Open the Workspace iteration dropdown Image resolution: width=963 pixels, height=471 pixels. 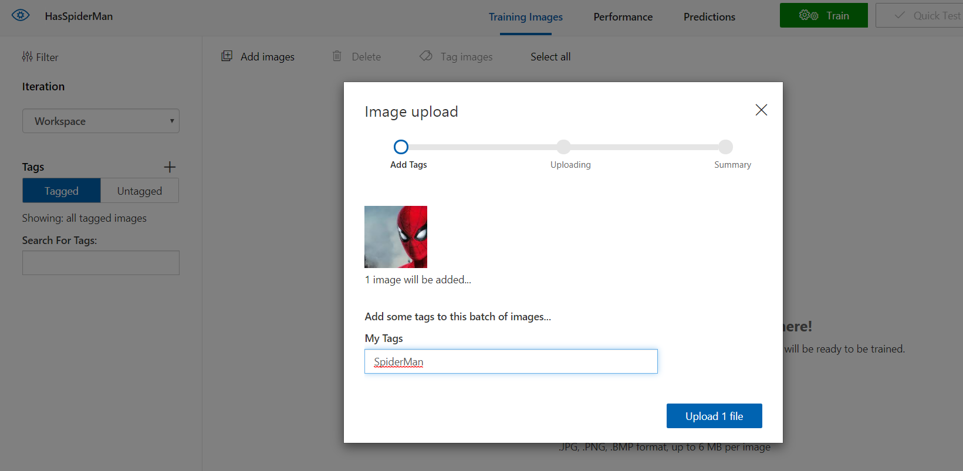coord(101,121)
